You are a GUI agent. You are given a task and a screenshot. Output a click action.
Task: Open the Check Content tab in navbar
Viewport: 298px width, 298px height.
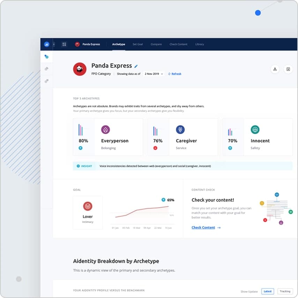point(178,44)
